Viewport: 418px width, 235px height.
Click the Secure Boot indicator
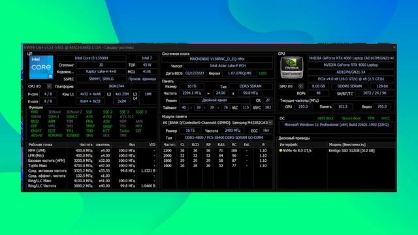pyautogui.click(x=351, y=118)
